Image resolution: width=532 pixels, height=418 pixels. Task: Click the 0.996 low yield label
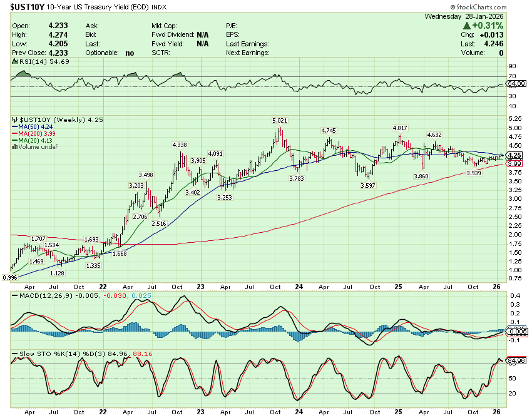point(10,277)
